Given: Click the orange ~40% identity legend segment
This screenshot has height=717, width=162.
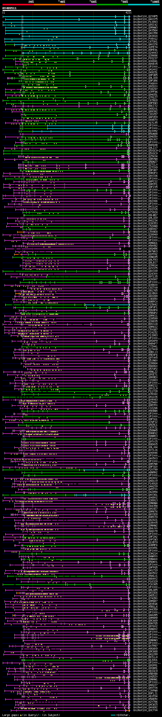Looking at the screenshot, I should coord(50,5).
